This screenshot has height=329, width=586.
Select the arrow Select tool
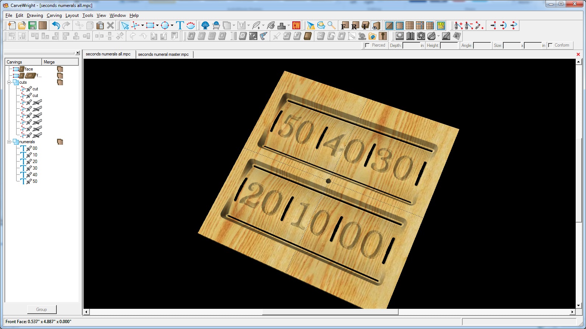point(125,25)
